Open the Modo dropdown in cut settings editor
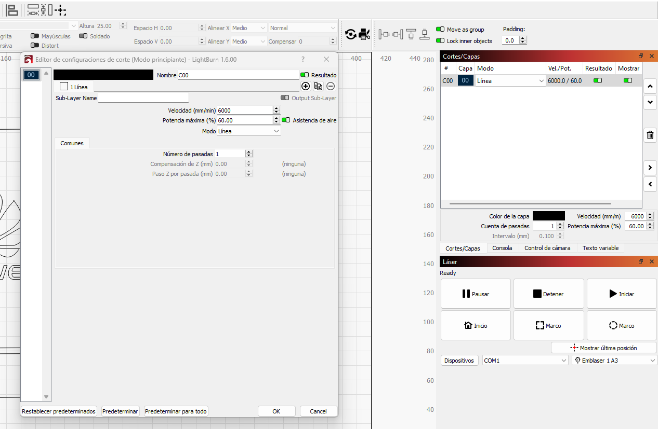Image resolution: width=658 pixels, height=429 pixels. click(249, 131)
